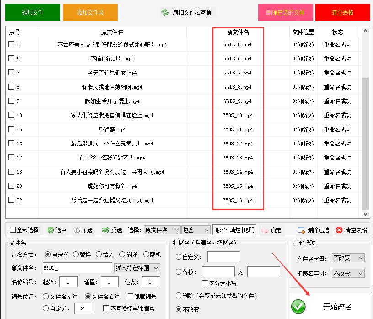
Task: Click the file list vertical scrollbar thumb
Action: click(365, 144)
